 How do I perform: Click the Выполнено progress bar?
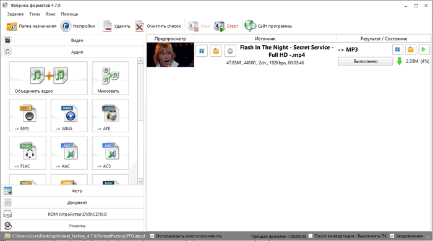click(x=366, y=61)
